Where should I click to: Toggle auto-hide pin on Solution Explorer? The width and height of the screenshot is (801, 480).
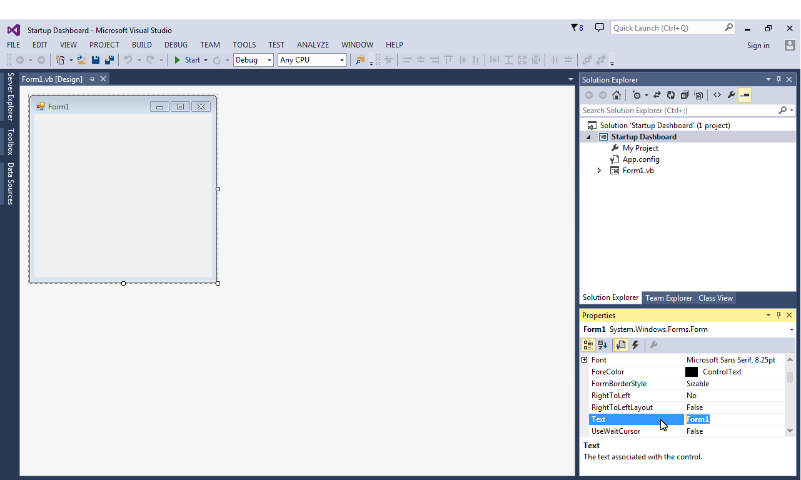click(779, 79)
